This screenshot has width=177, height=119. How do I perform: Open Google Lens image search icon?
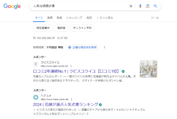click(148, 6)
